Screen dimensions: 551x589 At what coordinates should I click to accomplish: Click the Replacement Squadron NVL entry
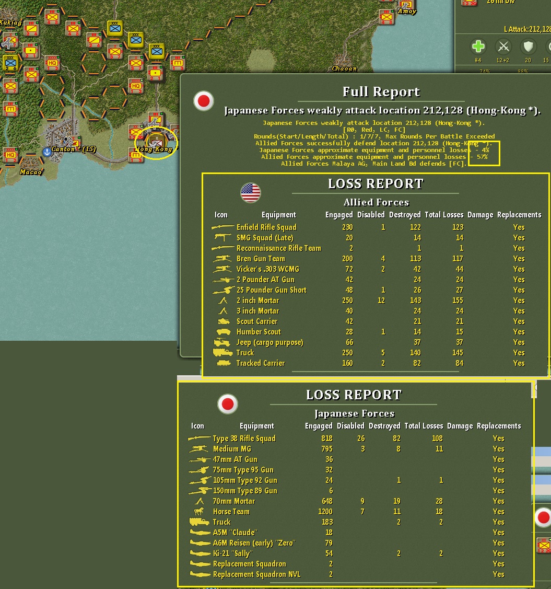point(257,574)
